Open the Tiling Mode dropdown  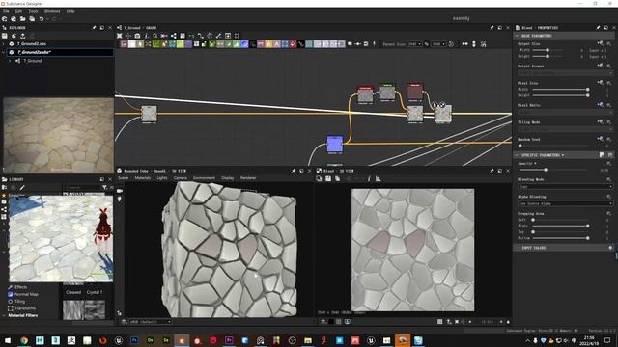point(565,129)
